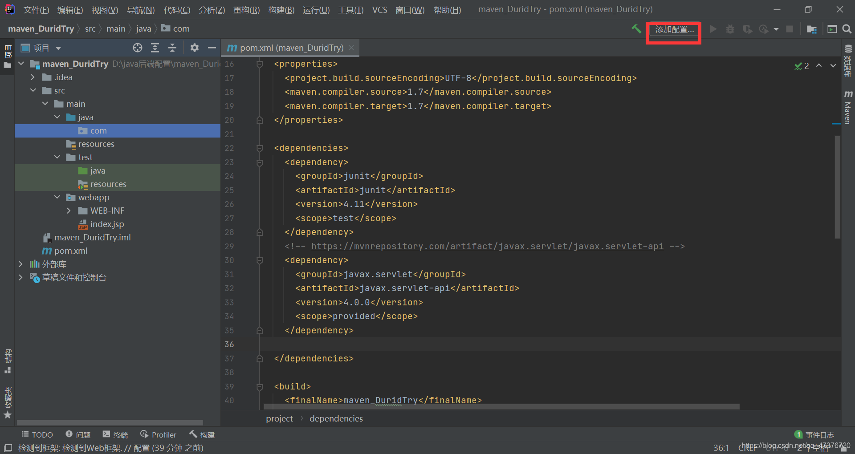Click the dependencies breadcrumb
Image resolution: width=855 pixels, height=454 pixels.
point(336,418)
